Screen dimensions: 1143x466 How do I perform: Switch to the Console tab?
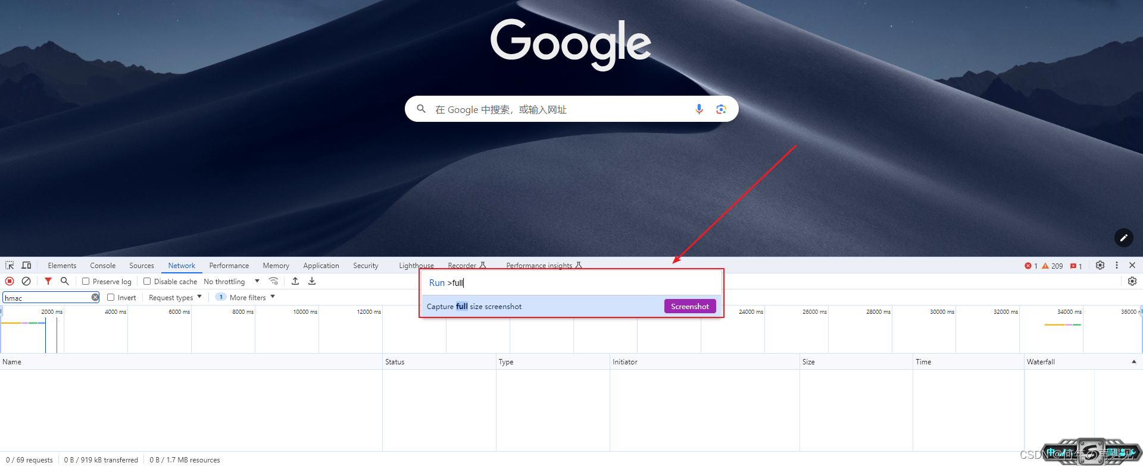[102, 266]
